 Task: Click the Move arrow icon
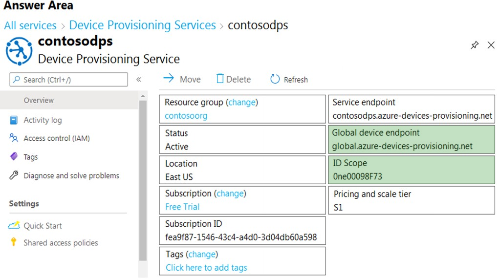[169, 78]
